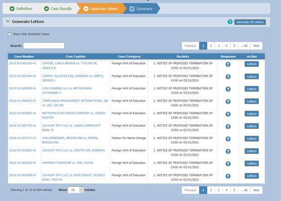Open response help for case 2015-SU-001544-41
Screen dimensions: 281x201
(228, 77)
